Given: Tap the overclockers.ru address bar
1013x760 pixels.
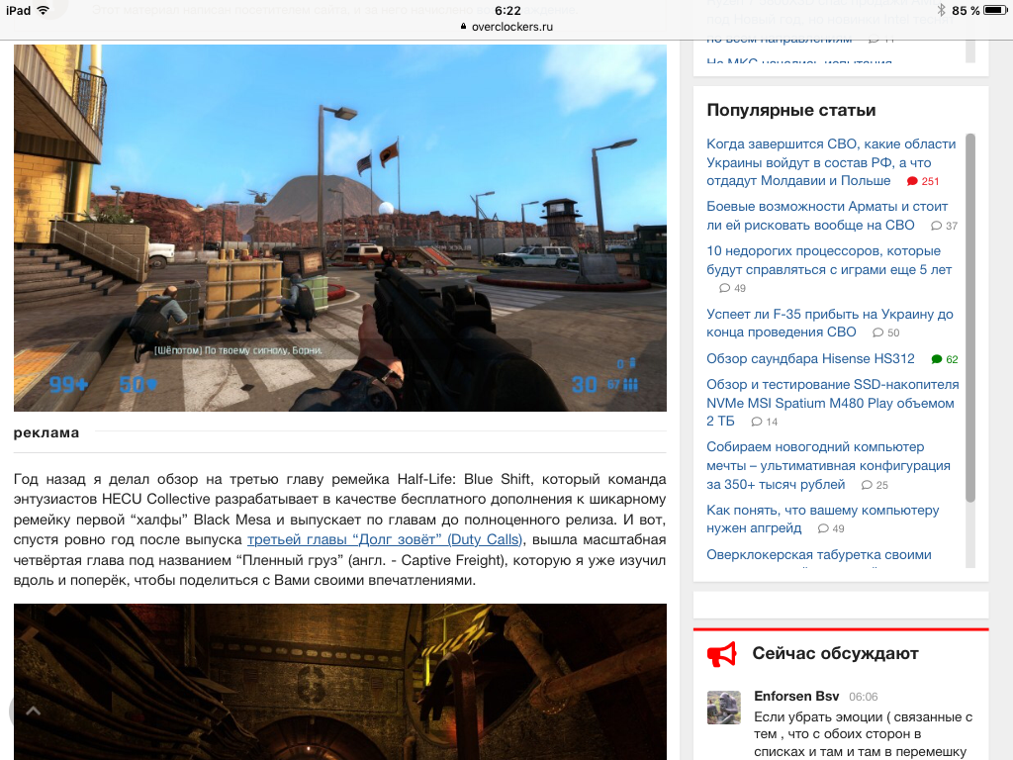Looking at the screenshot, I should click(506, 27).
